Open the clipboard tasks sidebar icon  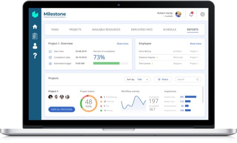35,36
